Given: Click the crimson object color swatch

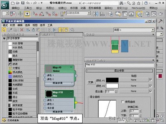Looking at the screenshot, I should pos(160,76).
